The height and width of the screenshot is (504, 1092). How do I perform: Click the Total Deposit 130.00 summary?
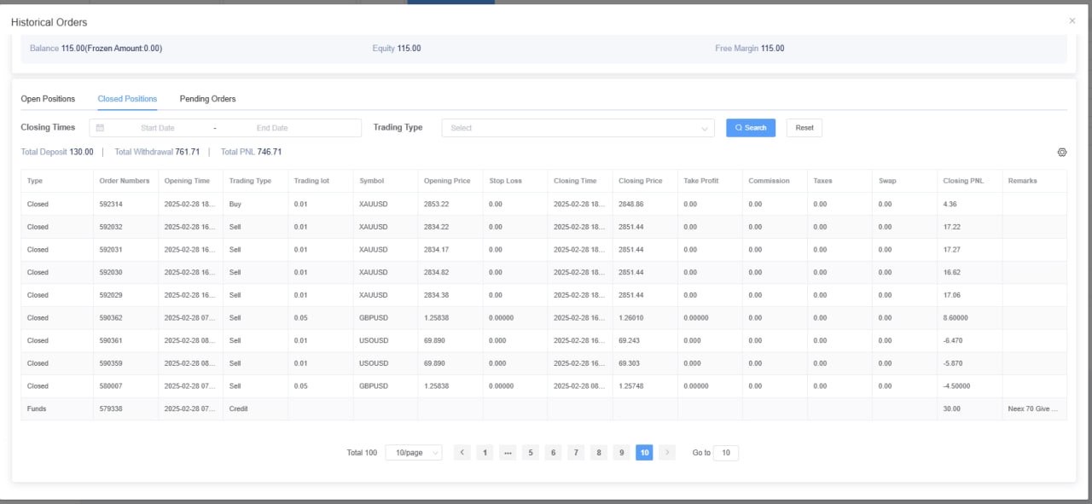click(57, 152)
